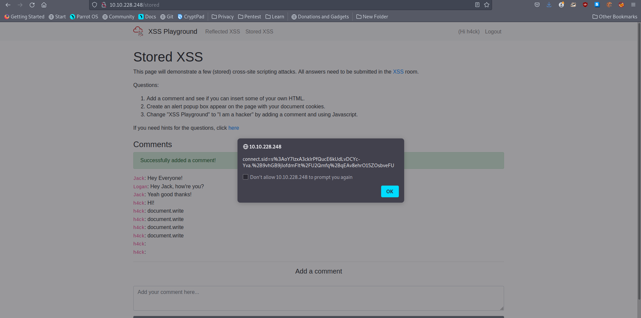Toggle reader view icon in address bar
Viewport: 641px width, 318px height.
[477, 5]
